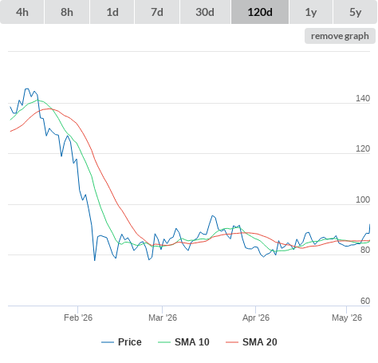The width and height of the screenshot is (378, 363).
Task: Choose the 30d time range tab
Action: click(x=205, y=12)
